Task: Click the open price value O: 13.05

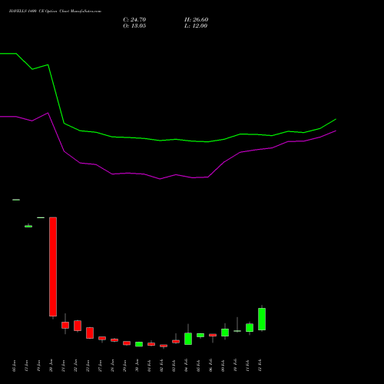Action: click(134, 26)
